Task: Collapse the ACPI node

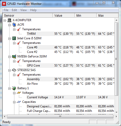Action: tap(10, 25)
